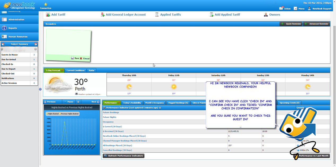Click the Quick Reminder button
Viewport: 336px width, 167px height.
click(x=291, y=24)
